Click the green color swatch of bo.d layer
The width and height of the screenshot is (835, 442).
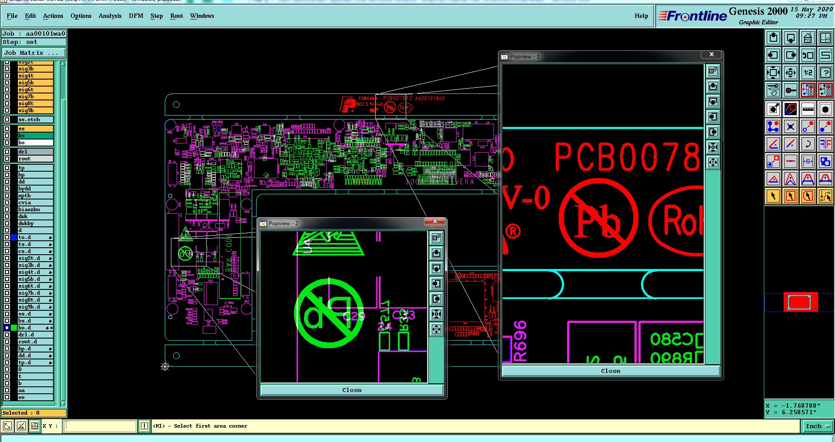tap(14, 328)
